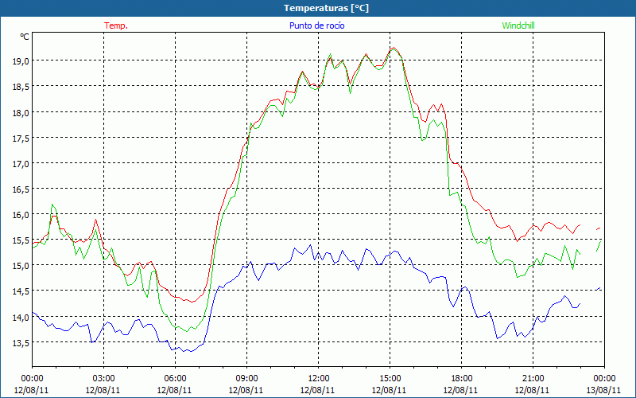
Task: Click the 'Temperaturas [°C]' chart title
Action: pos(326,8)
